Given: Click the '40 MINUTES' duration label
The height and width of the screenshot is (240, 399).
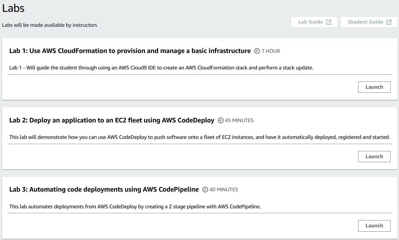Looking at the screenshot, I should point(224,190).
